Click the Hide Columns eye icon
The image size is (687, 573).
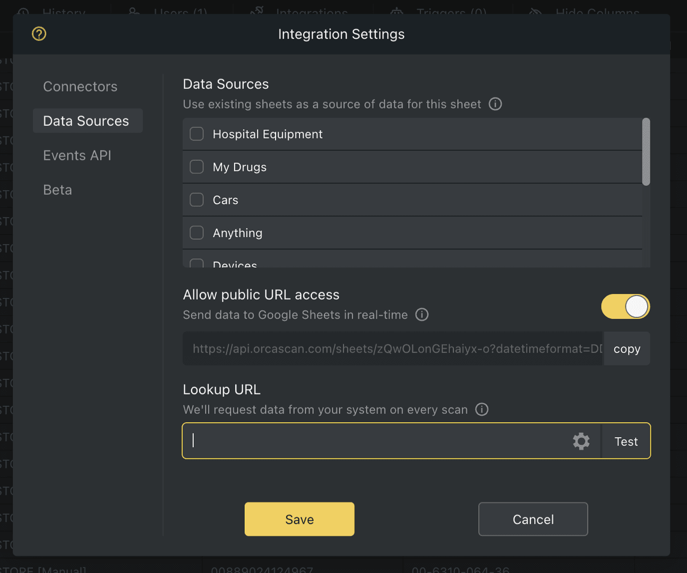535,11
